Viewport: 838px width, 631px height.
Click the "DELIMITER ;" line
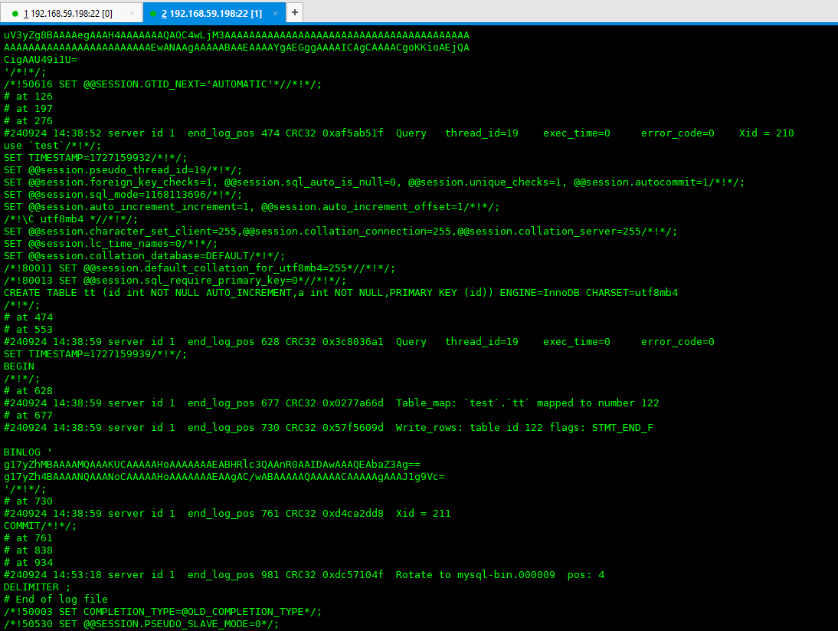[x=37, y=587]
